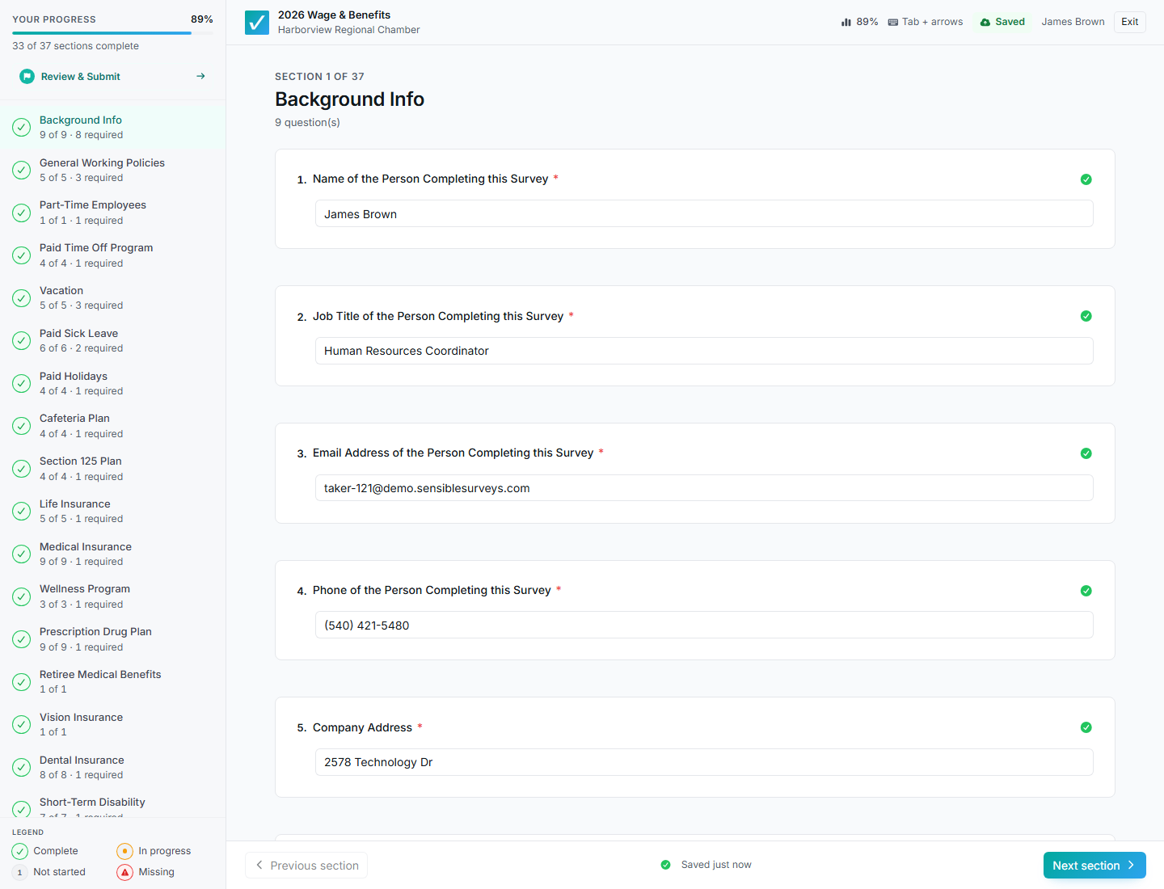The width and height of the screenshot is (1164, 889).
Task: Go to Section 125 Plan
Action: tap(112, 469)
